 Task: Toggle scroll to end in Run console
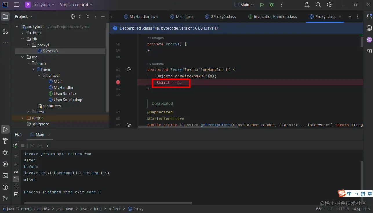pyautogui.click(x=16, y=179)
